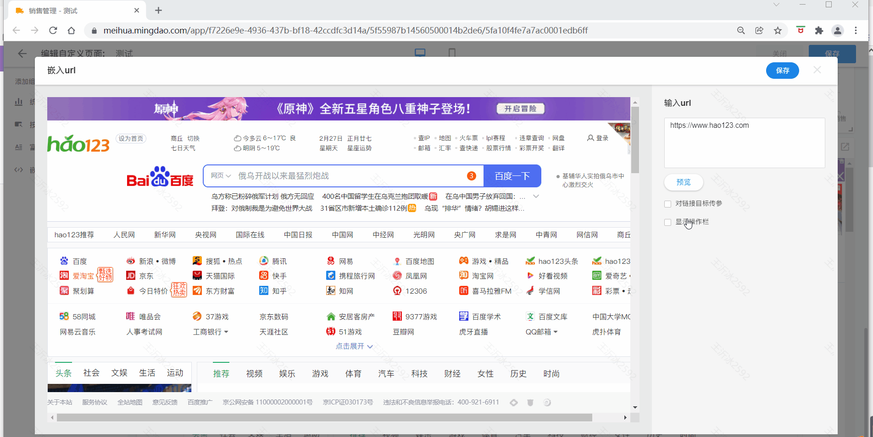The width and height of the screenshot is (873, 437).
Task: Select 头条 news tab
Action: 63,373
